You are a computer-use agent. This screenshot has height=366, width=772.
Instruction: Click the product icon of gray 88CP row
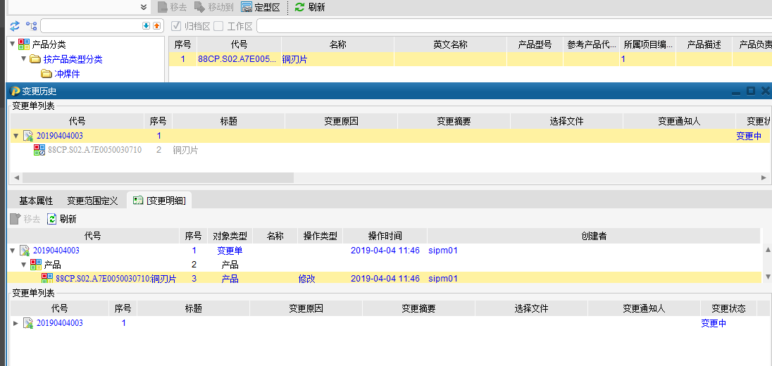[39, 150]
